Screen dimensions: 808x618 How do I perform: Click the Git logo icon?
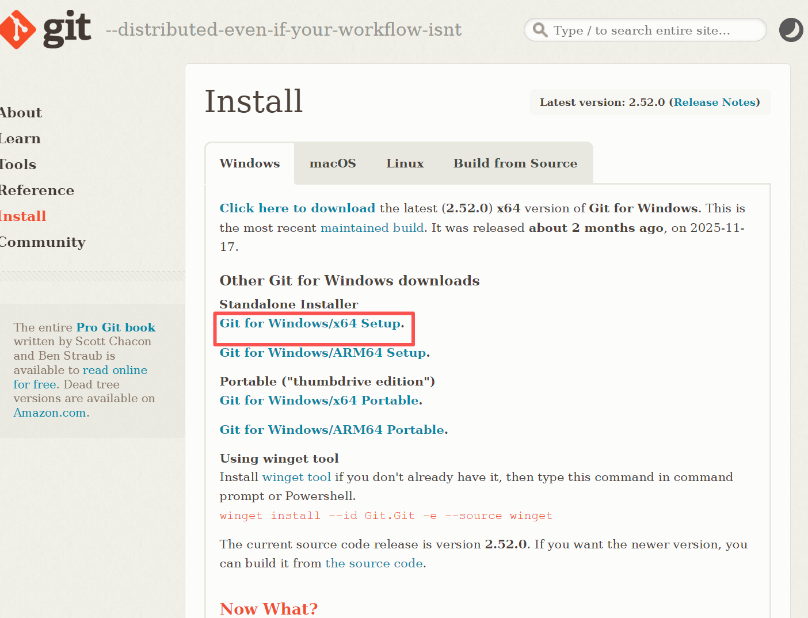(x=45, y=29)
